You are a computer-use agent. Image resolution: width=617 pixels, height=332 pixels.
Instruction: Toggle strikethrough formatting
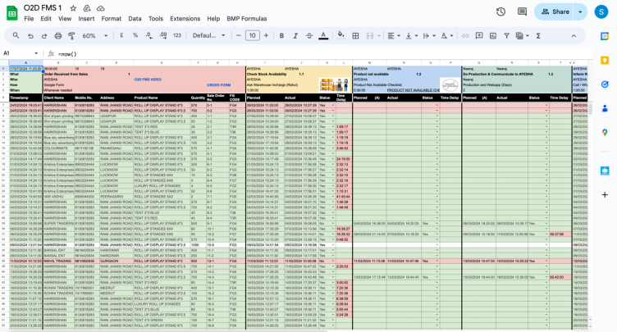(x=309, y=36)
